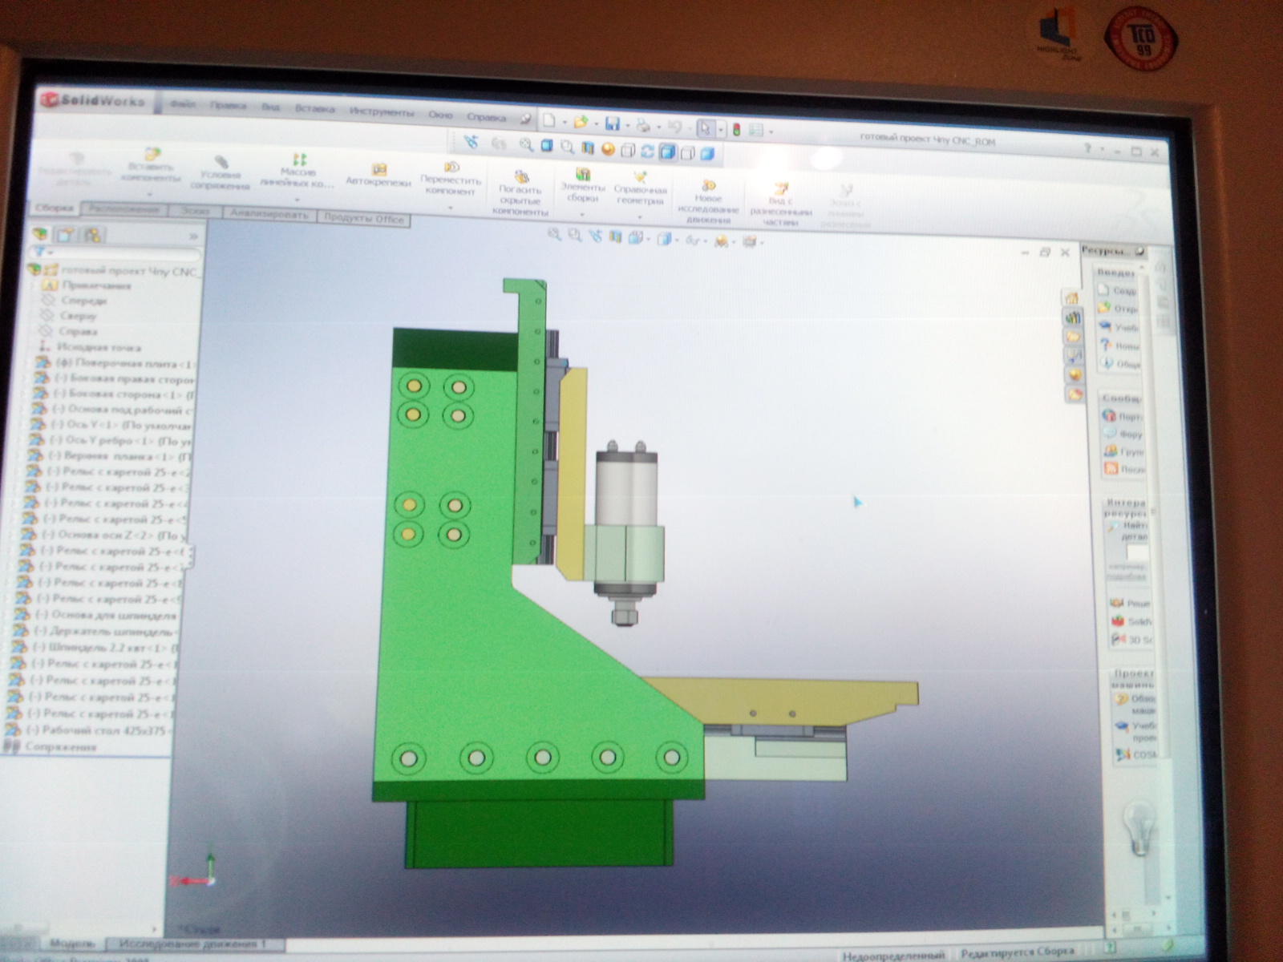Viewport: 1283px width, 962px height.
Task: Open dropdown arrow beside the New document icon
Action: click(564, 123)
